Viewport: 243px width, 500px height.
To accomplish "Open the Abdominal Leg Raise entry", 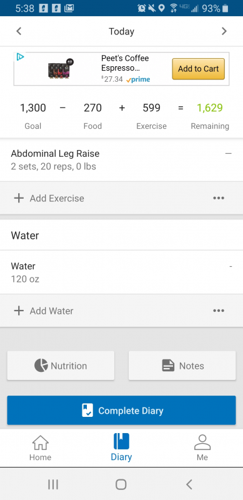I will pos(121,160).
